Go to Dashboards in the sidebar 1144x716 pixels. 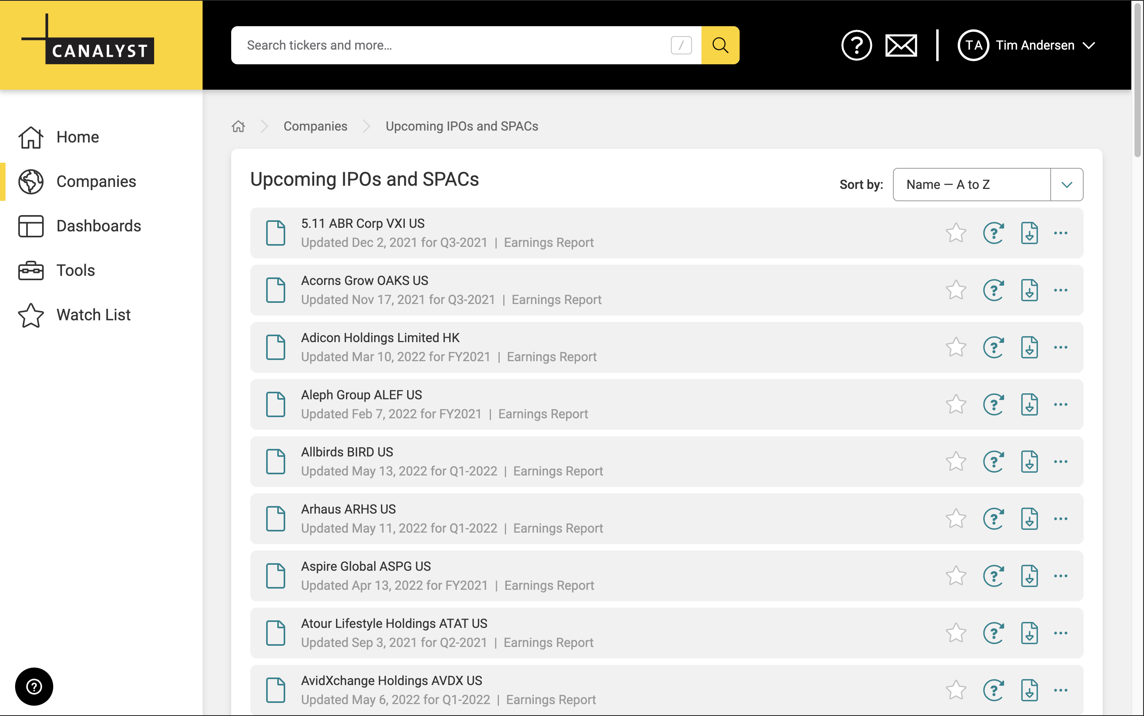(x=99, y=226)
